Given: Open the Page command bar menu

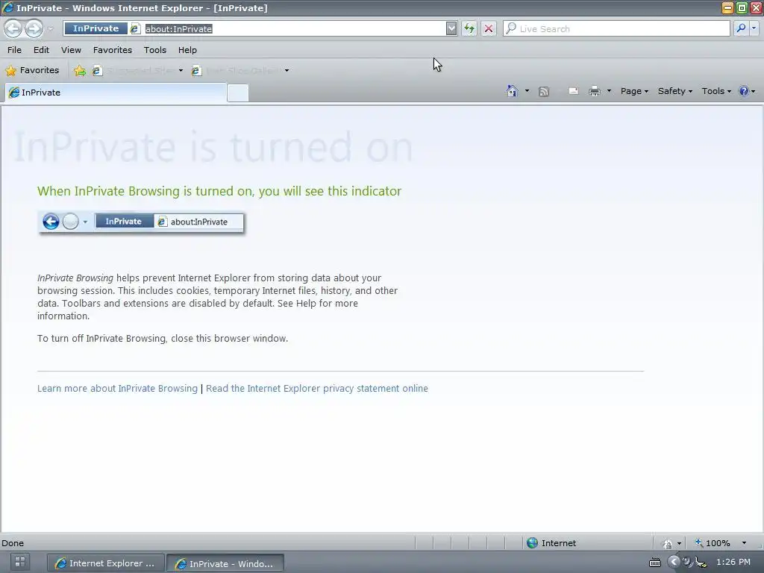Looking at the screenshot, I should tap(634, 91).
